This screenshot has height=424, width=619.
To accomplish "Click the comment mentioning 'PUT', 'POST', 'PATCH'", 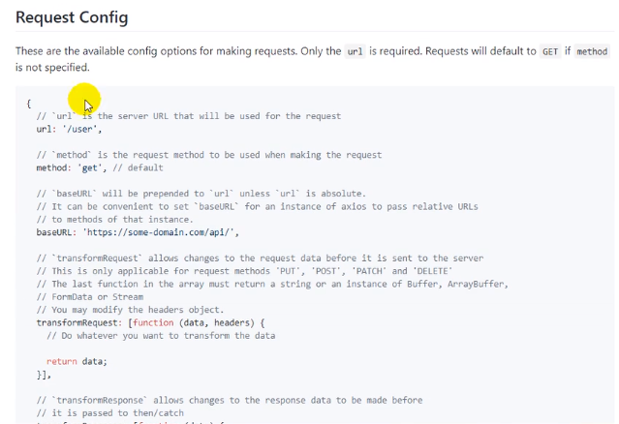I will [244, 271].
